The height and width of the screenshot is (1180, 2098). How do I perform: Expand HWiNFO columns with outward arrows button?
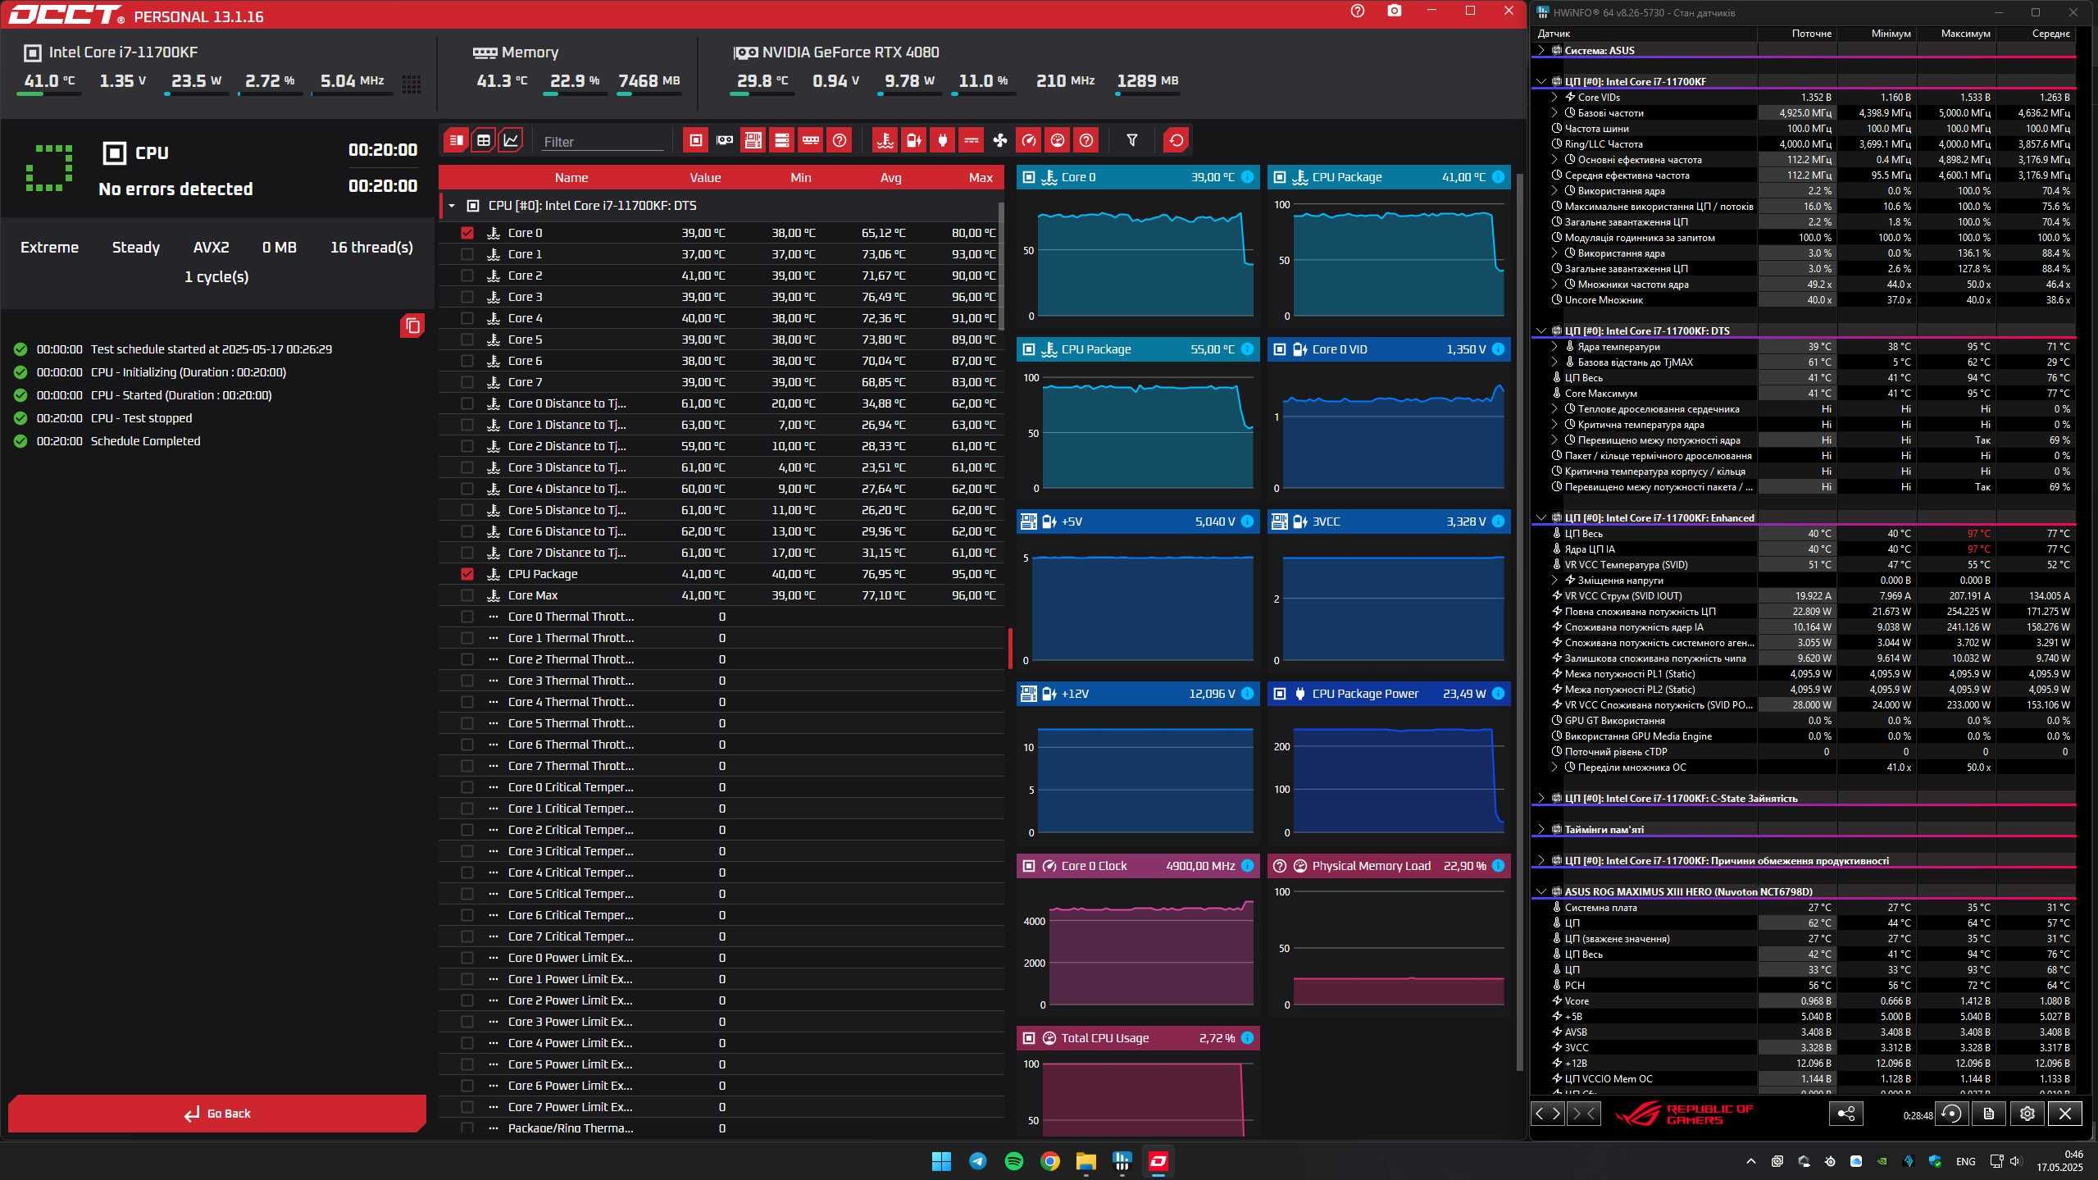1548,1114
